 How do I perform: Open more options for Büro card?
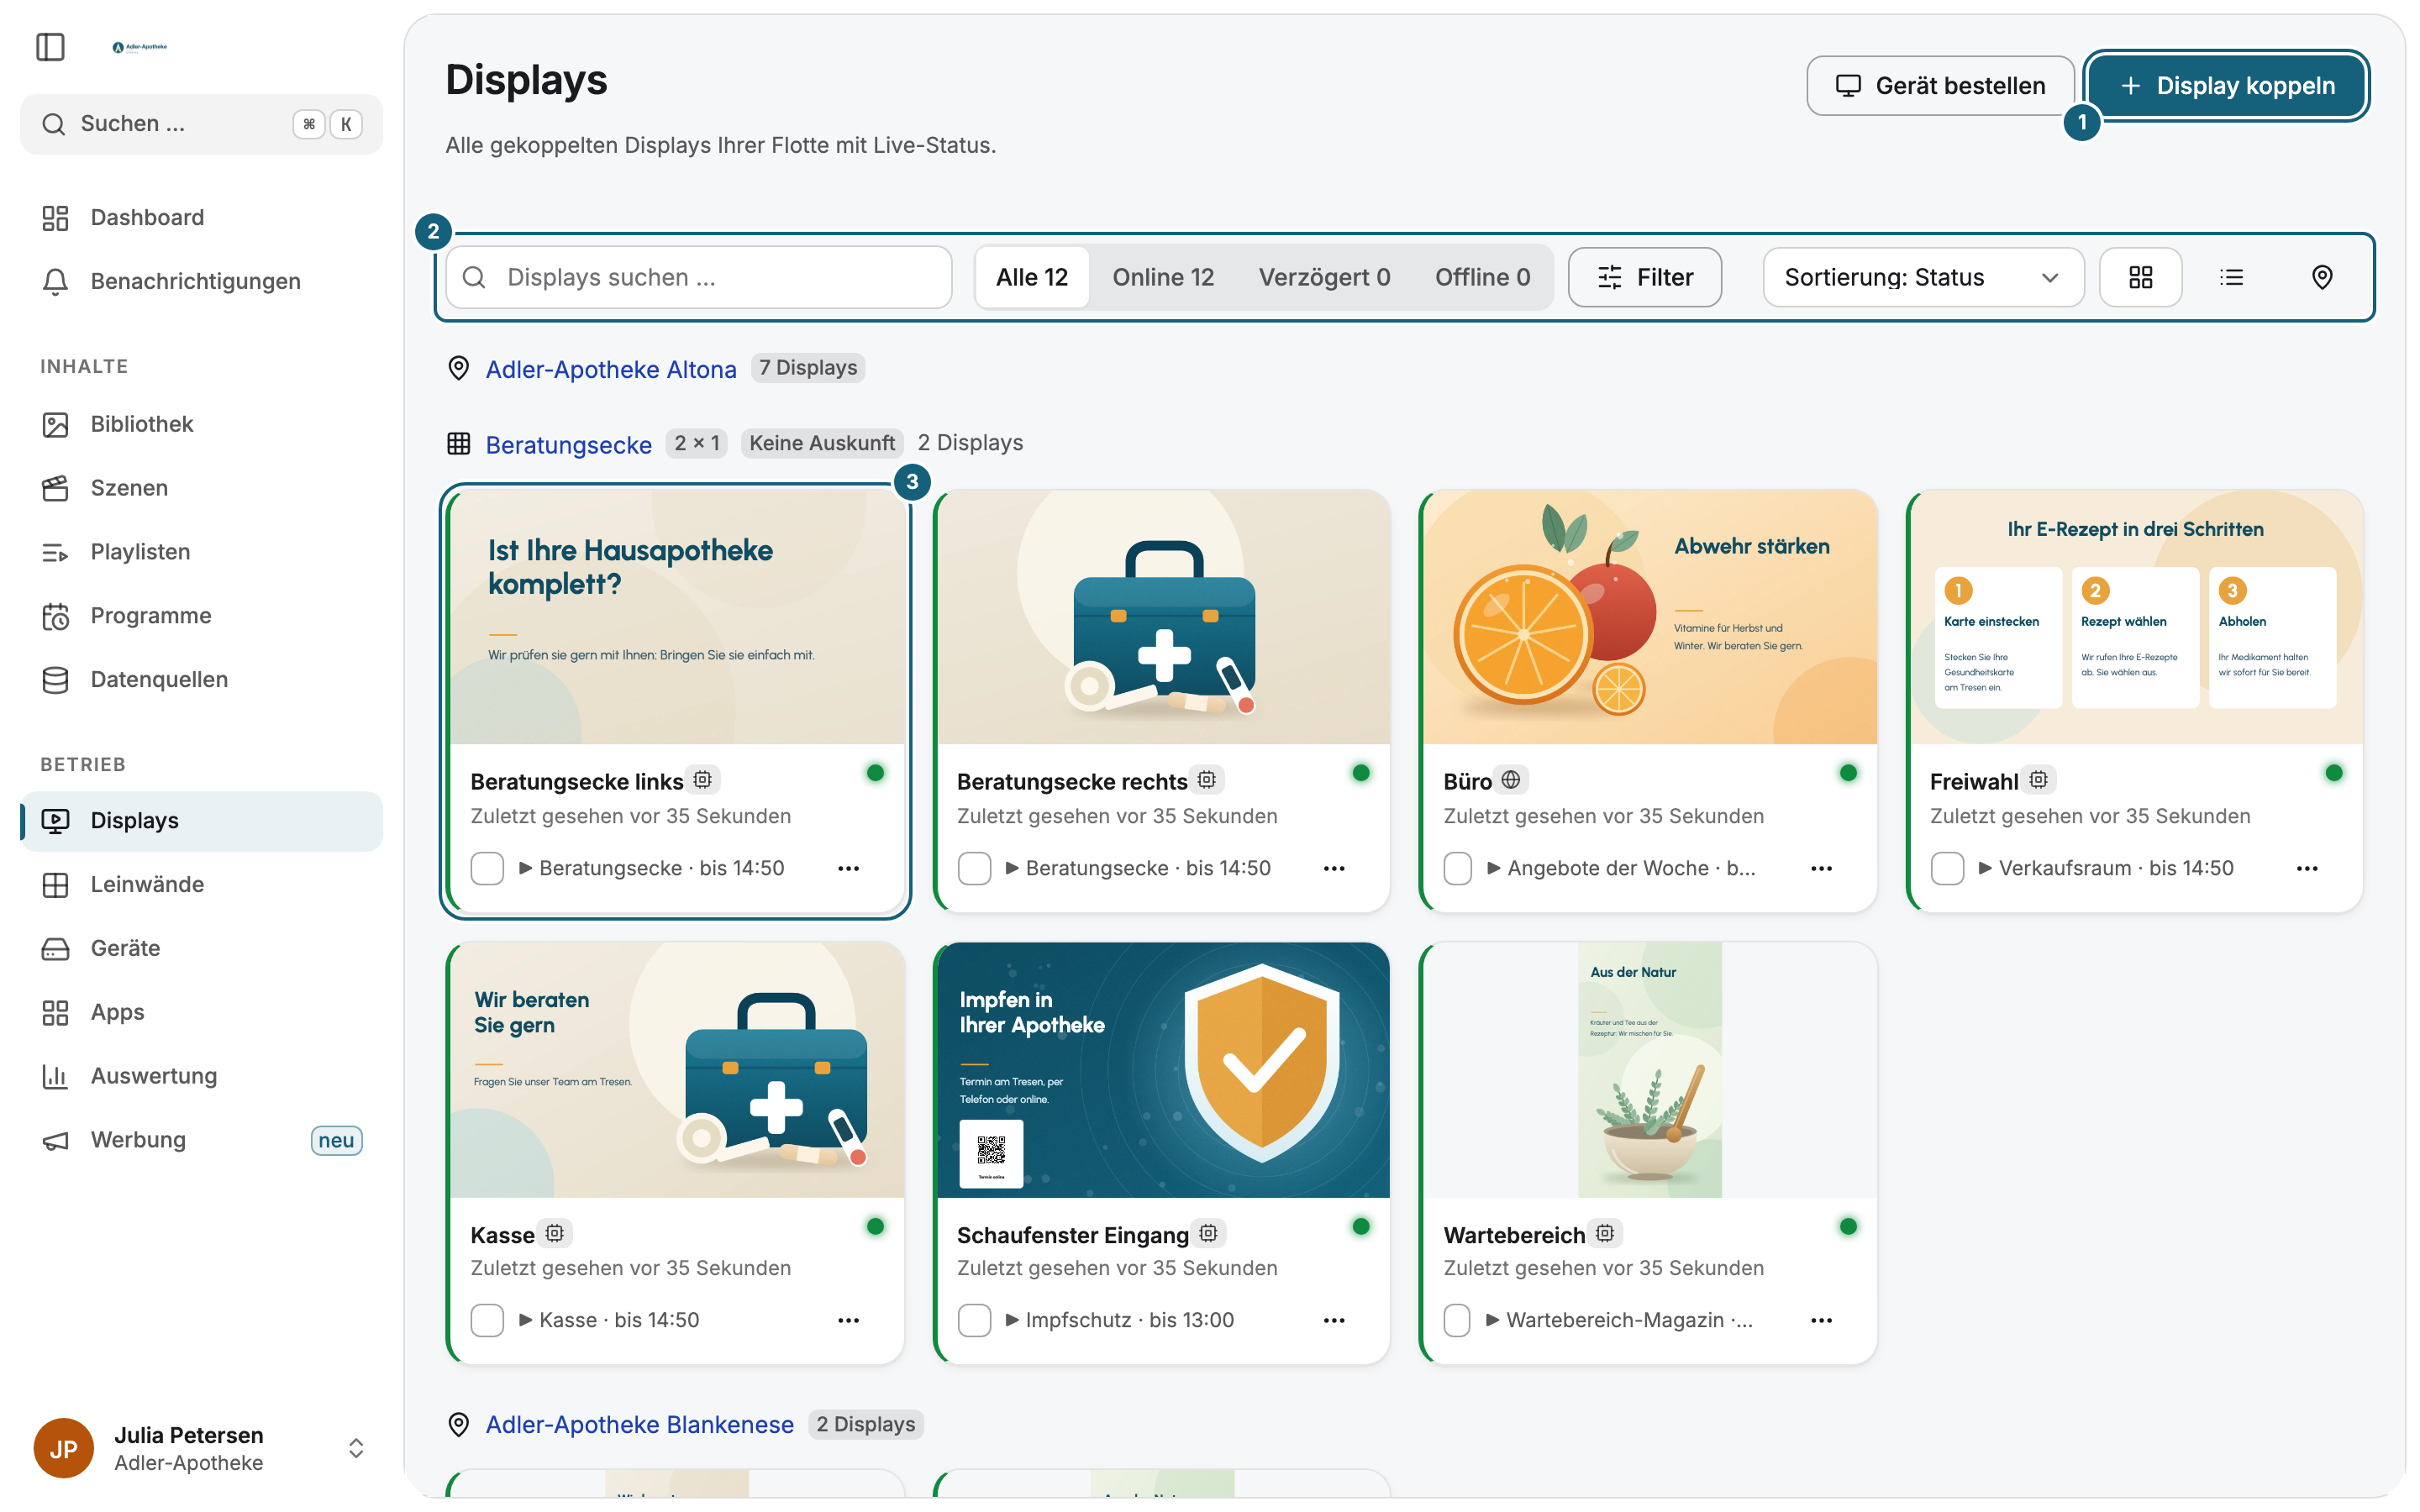[1821, 868]
